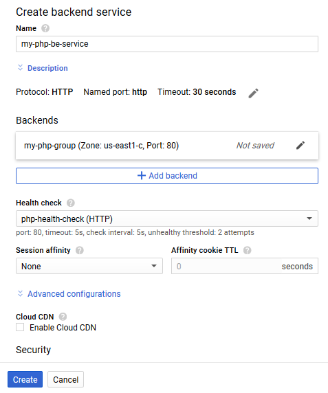Screen dimensions: 328x393
Task: Click the Add backend button
Action: click(167, 176)
